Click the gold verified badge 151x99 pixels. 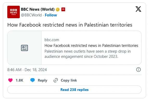click(58, 9)
